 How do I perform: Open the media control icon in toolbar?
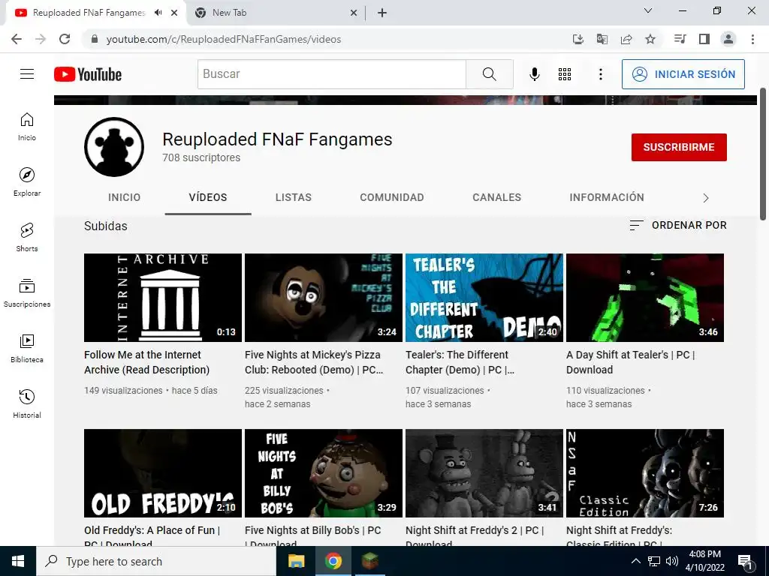[680, 39]
